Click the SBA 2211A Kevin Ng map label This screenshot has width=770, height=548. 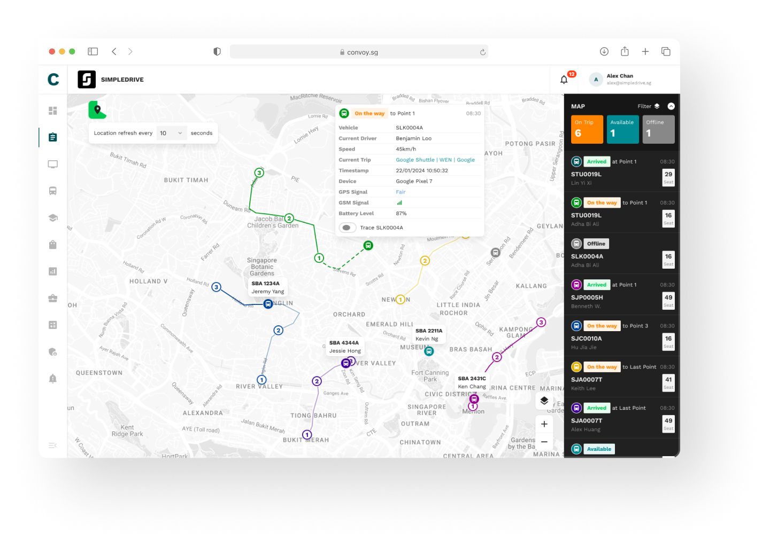click(x=429, y=334)
